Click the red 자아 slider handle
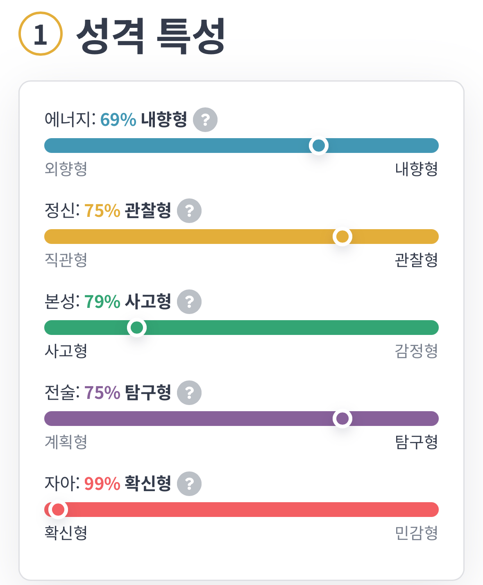The image size is (483, 585). tap(58, 510)
